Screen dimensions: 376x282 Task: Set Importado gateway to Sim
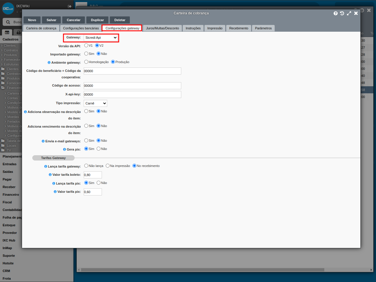coord(86,54)
